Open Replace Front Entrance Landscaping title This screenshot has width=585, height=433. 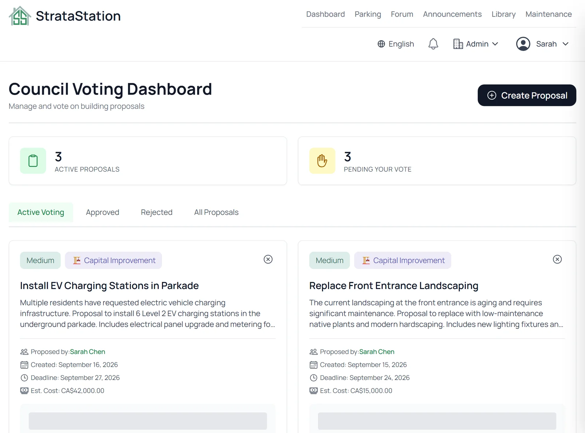pyautogui.click(x=394, y=286)
